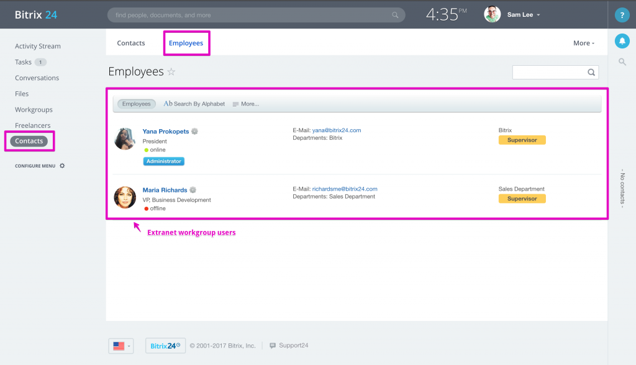Click the gear icon beside Configure Menu

[x=62, y=166]
